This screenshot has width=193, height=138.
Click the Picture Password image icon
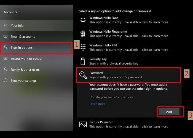[x=83, y=124]
